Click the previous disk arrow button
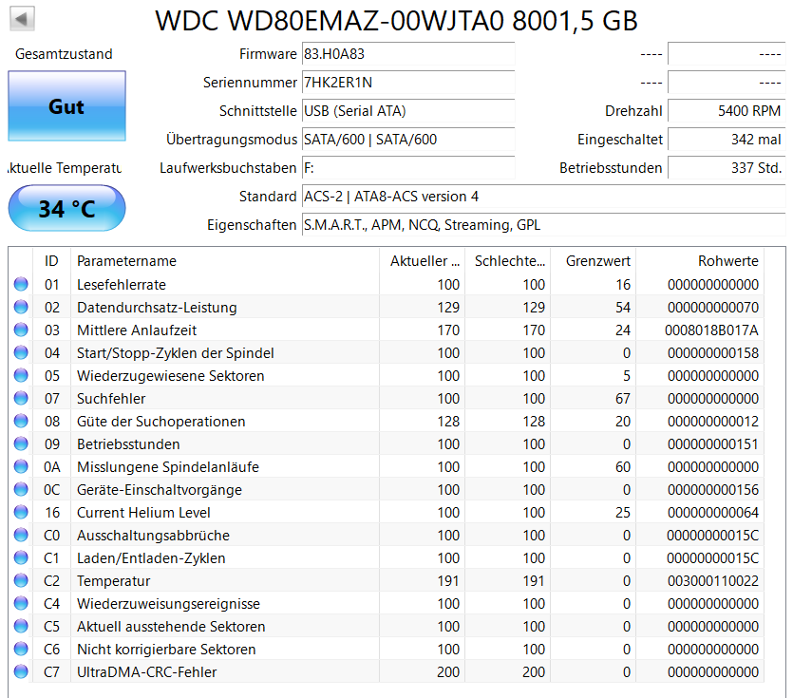This screenshot has width=793, height=698. tap(22, 19)
